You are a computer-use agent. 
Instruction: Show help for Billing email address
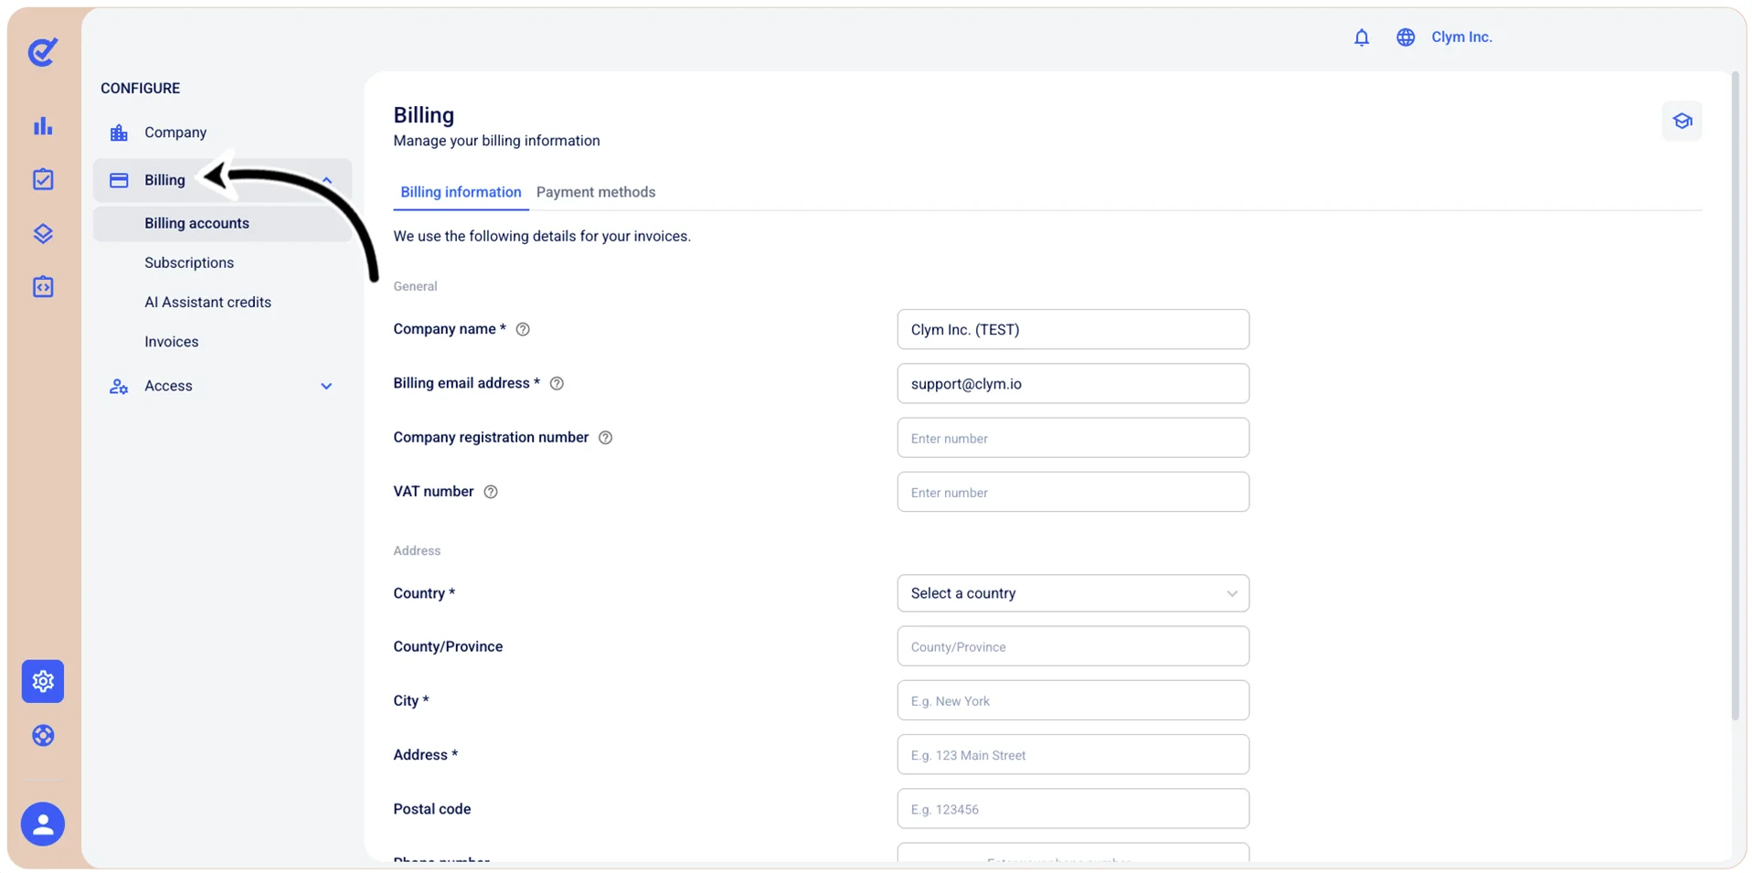tap(557, 383)
